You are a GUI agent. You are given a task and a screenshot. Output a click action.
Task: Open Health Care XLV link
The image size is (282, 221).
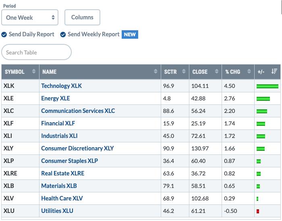[x=62, y=198]
